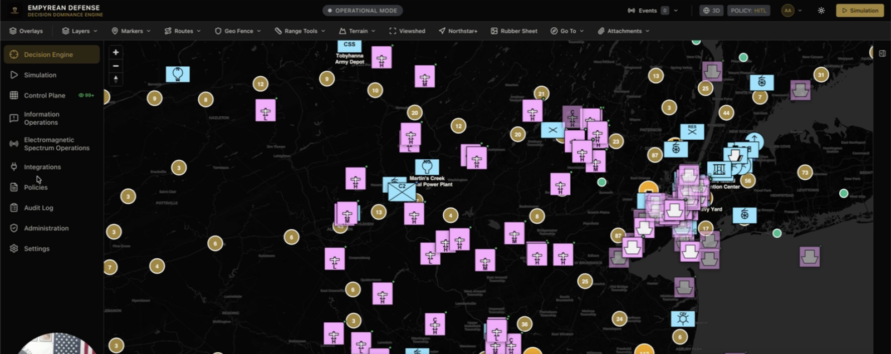891x354 pixels.
Task: Click the lightbulb unit marker on the map
Action: tap(178, 74)
